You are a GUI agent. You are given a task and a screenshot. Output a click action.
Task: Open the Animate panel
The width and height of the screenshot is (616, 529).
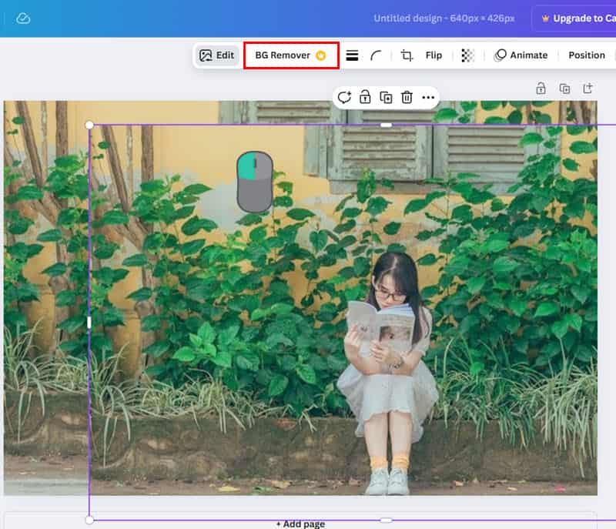coord(521,55)
